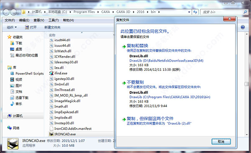The image size is (251, 153).
Task: Click into the 搜索 bin search field
Action: click(222, 12)
